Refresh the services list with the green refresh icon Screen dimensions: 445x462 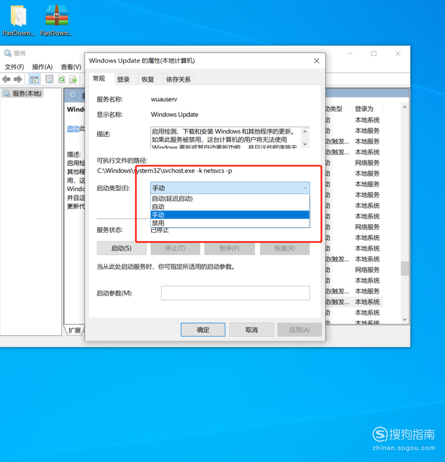(x=62, y=79)
